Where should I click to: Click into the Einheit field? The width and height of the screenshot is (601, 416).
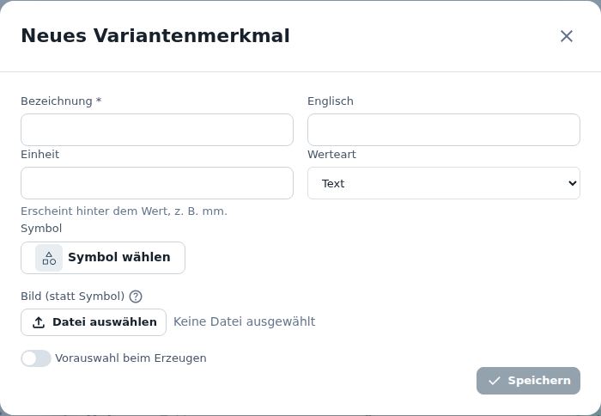tap(157, 183)
